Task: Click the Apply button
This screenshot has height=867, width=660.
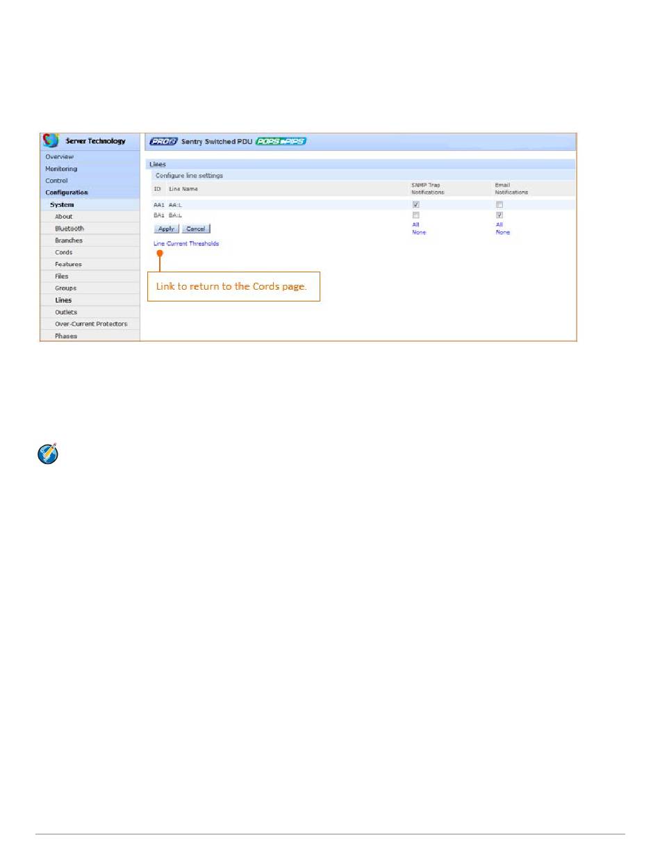Action: click(166, 229)
